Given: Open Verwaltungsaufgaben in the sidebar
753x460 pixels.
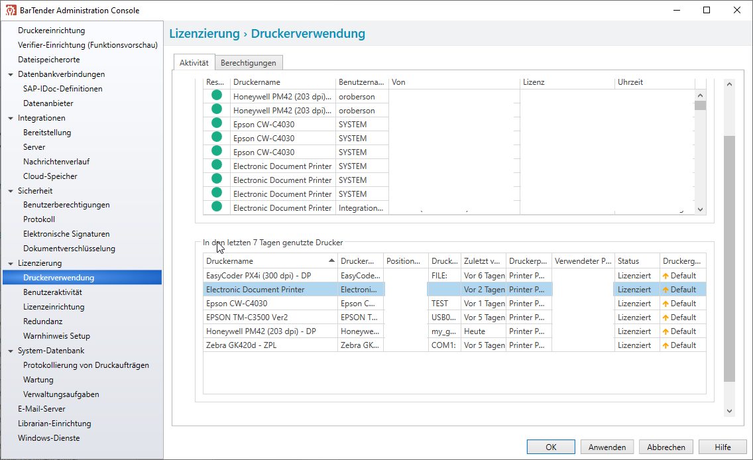Looking at the screenshot, I should (x=61, y=394).
